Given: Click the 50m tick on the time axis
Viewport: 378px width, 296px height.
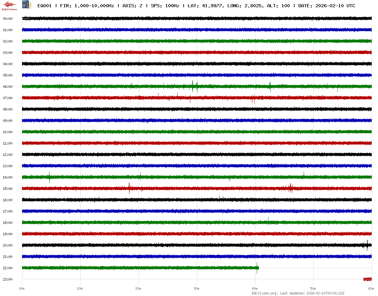Looking at the screenshot, I should [313, 288].
